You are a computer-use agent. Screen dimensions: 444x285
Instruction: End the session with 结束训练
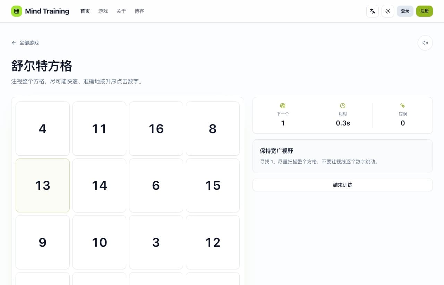(x=343, y=185)
